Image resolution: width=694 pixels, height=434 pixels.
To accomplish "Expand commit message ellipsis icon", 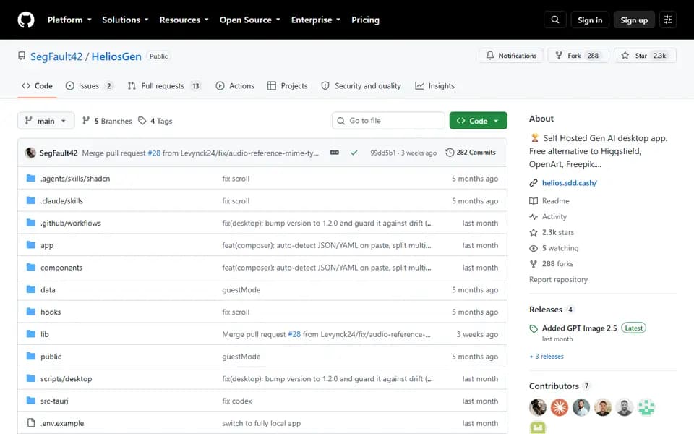I will 335,153.
